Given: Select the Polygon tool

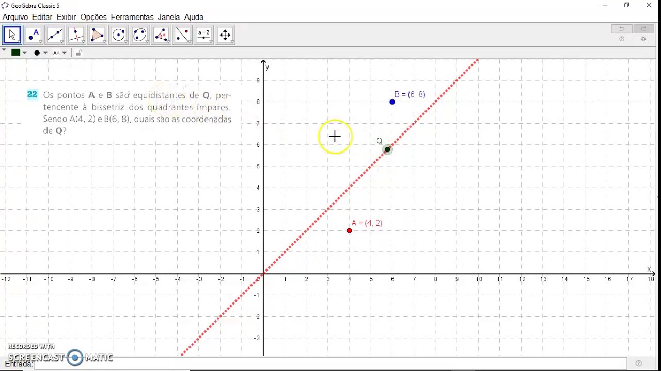Looking at the screenshot, I should [x=97, y=35].
